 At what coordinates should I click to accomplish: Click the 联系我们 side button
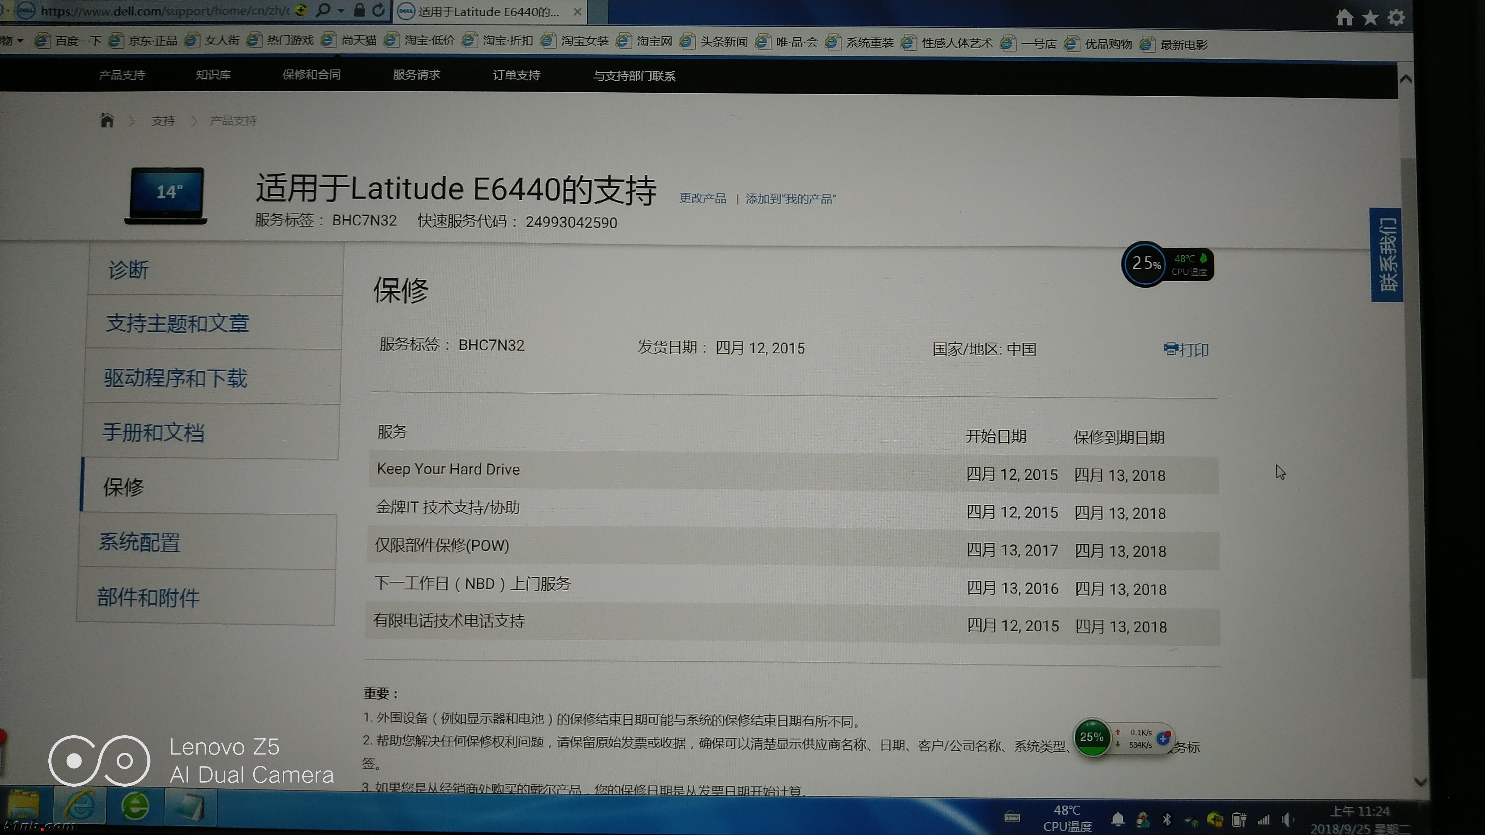coord(1386,254)
